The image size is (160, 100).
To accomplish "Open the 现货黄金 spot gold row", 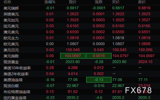I will (x=80, y=62).
